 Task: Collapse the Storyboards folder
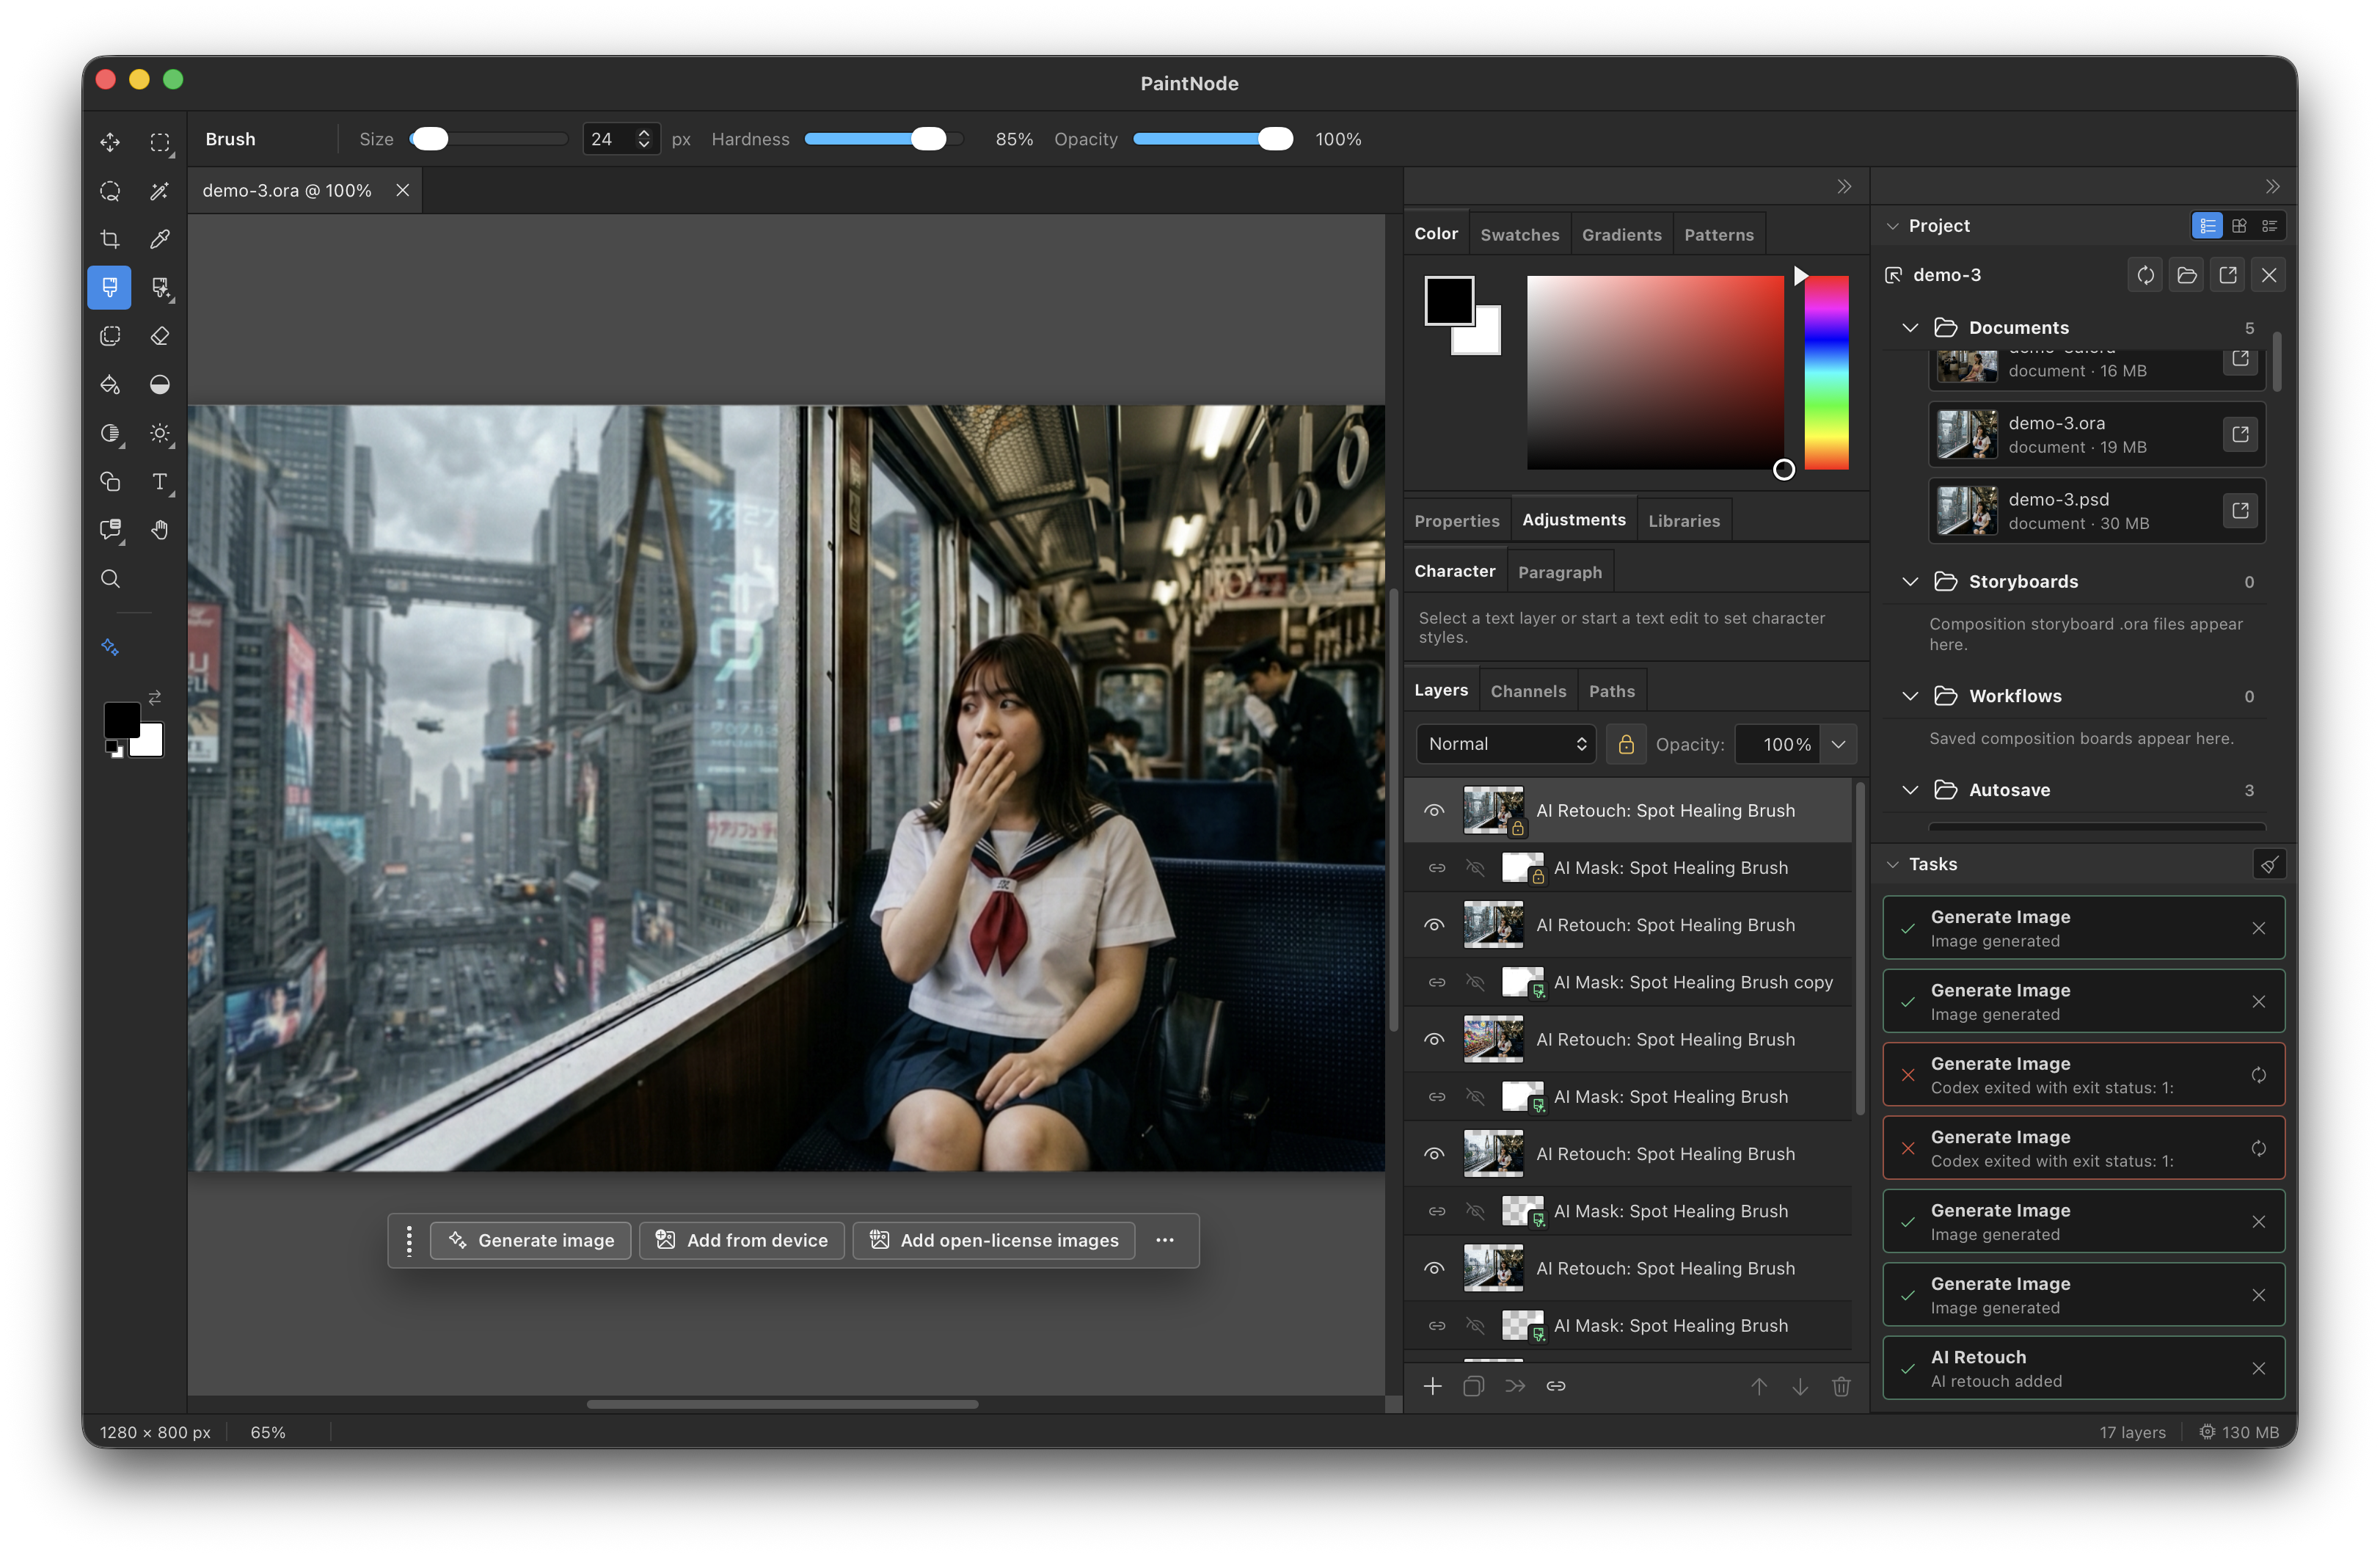[x=1910, y=582]
